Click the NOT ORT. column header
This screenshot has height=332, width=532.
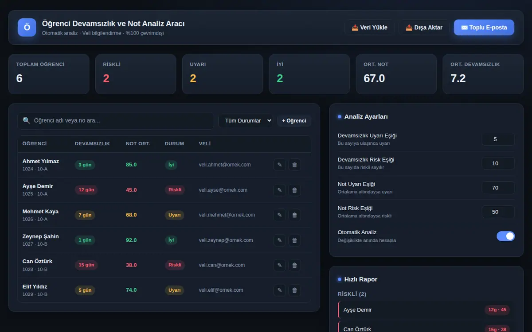tap(138, 144)
